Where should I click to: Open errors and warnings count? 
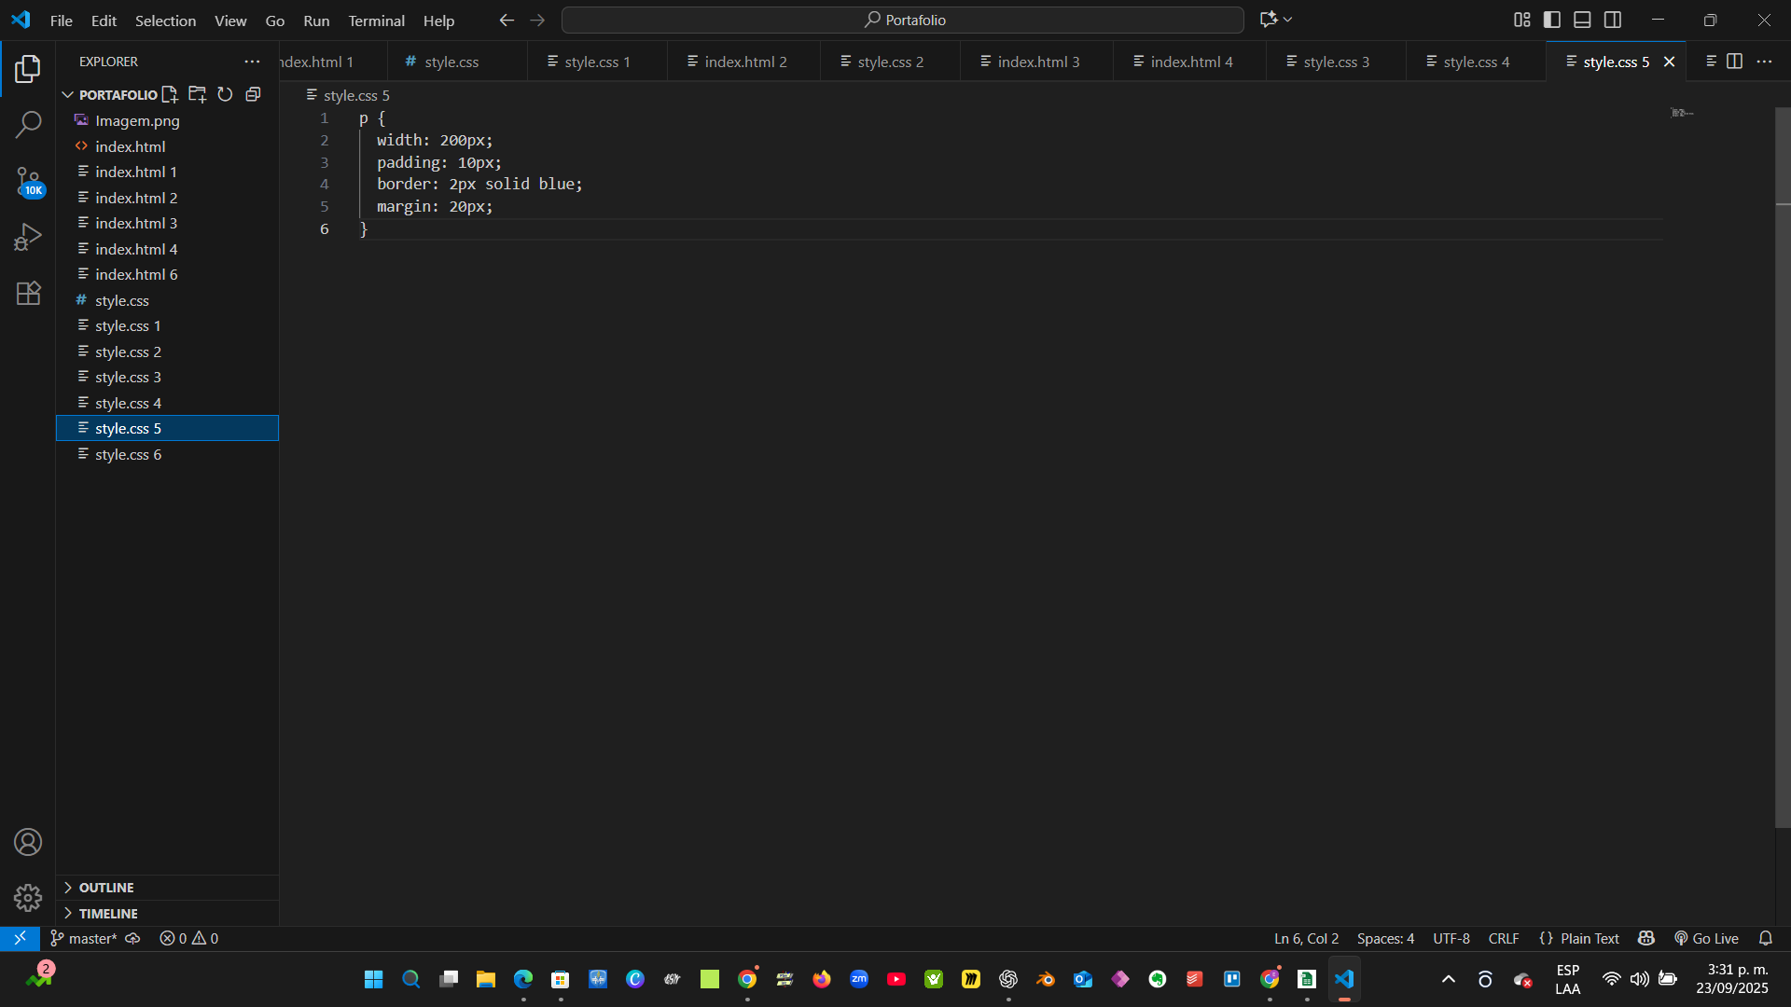click(x=188, y=938)
